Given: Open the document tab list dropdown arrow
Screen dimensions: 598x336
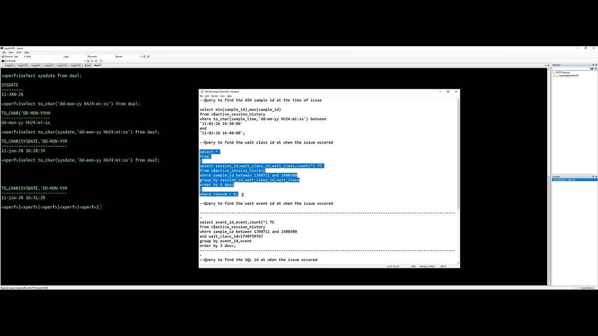Looking at the screenshot, I should [545, 65].
